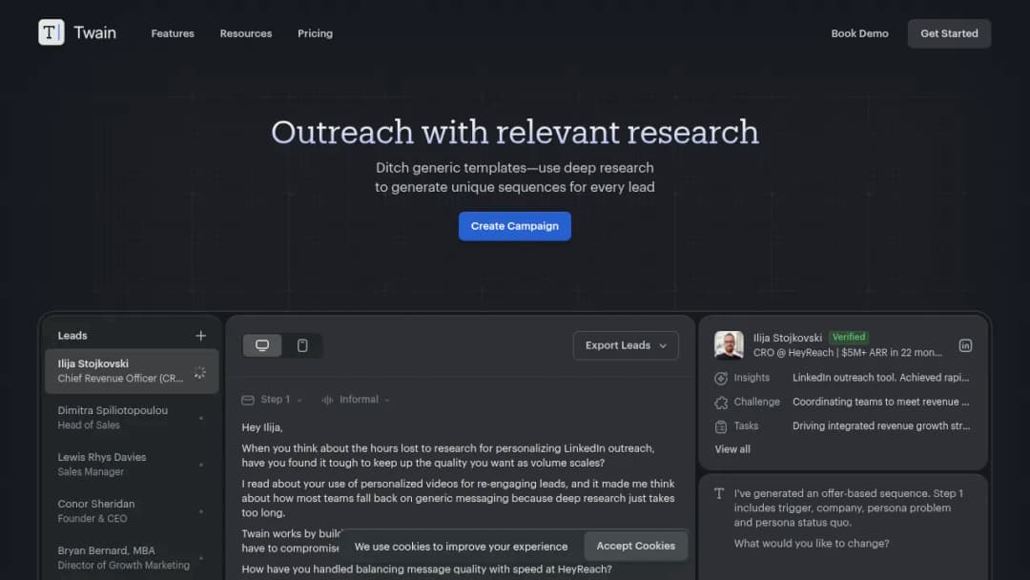
Task: Click the Twain T assistant icon
Action: tap(719, 494)
